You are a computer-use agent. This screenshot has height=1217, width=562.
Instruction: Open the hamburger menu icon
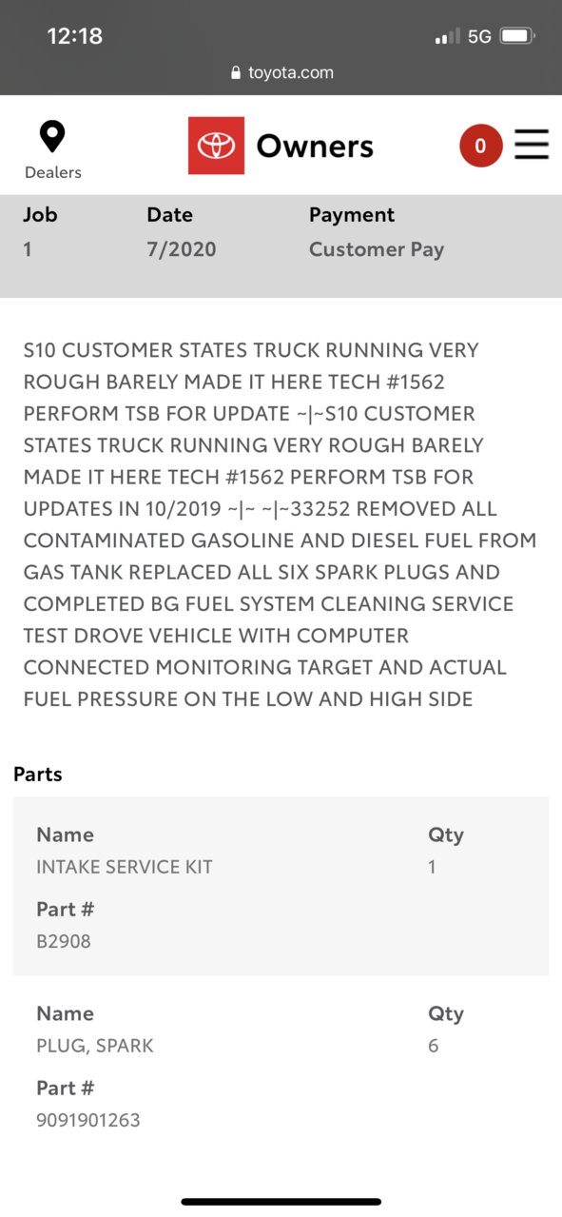[x=532, y=145]
